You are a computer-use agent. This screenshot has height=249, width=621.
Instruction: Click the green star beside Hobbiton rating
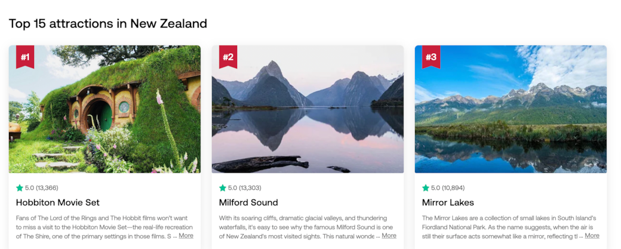(20, 188)
